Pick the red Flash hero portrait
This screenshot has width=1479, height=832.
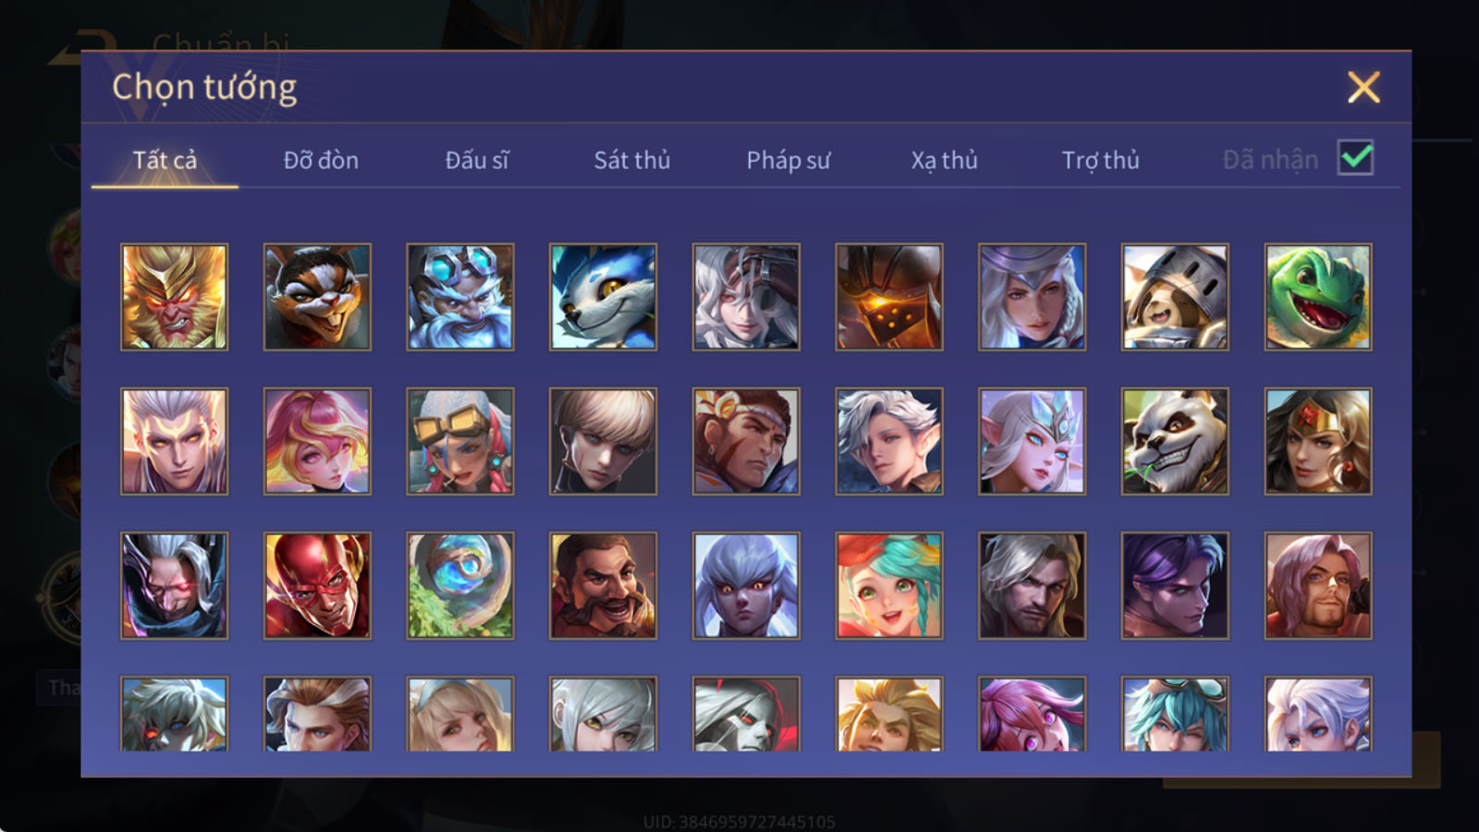click(317, 585)
